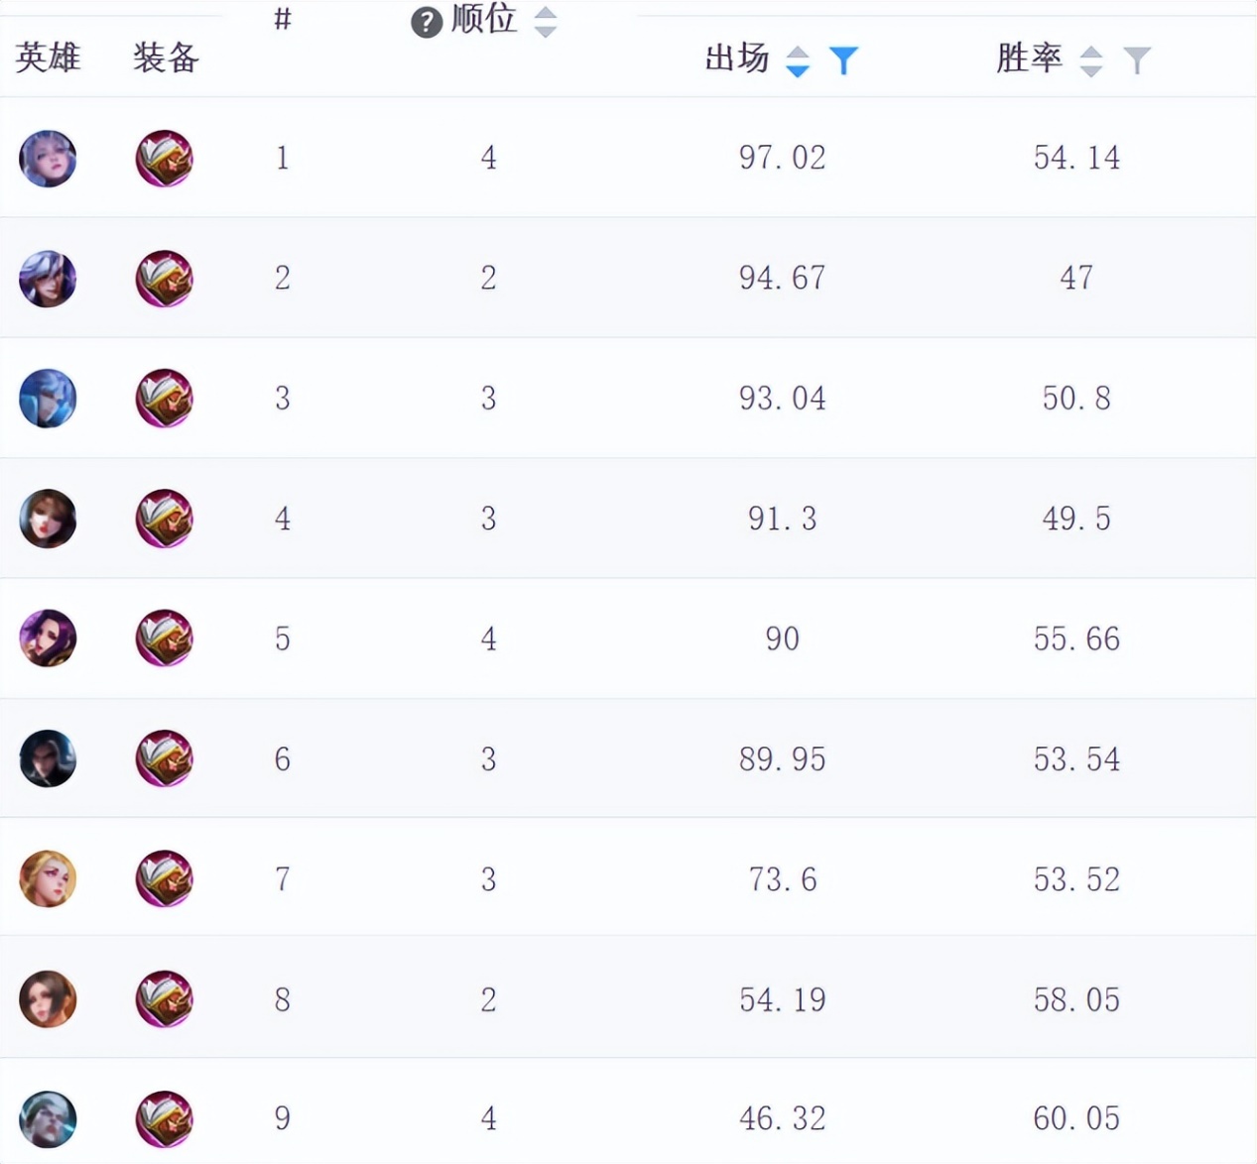Click the 97.02 appearance rate cell
The height and width of the screenshot is (1164, 1257).
click(782, 158)
